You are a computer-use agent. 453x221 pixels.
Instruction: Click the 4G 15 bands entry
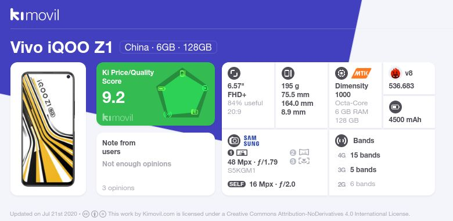pyautogui.click(x=359, y=155)
